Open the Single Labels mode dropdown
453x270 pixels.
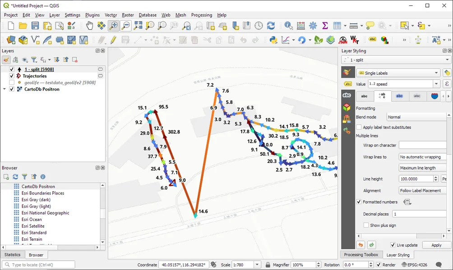tap(398, 73)
